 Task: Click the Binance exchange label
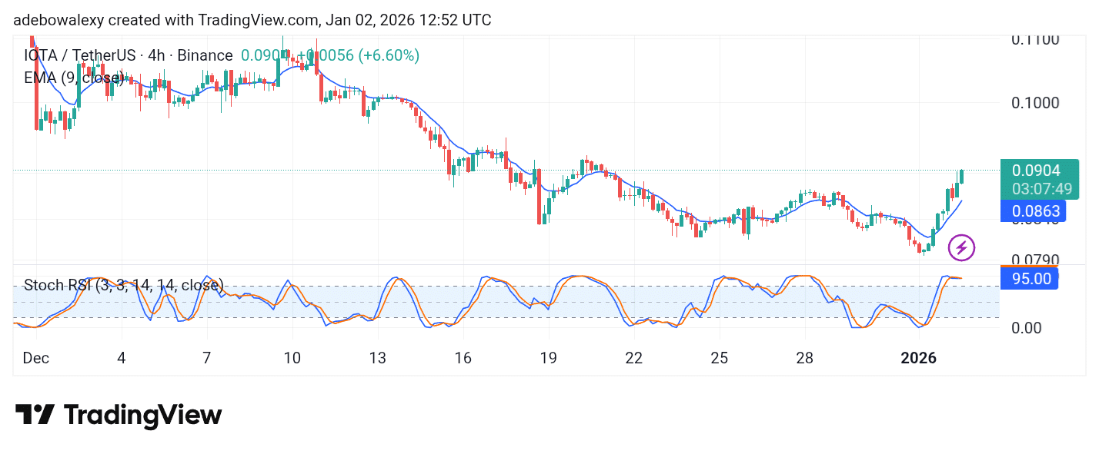(x=203, y=55)
